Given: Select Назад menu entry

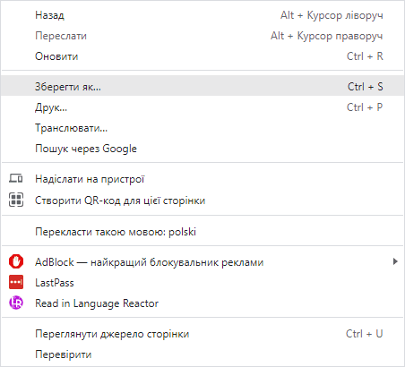Looking at the screenshot, I should click(202, 15).
